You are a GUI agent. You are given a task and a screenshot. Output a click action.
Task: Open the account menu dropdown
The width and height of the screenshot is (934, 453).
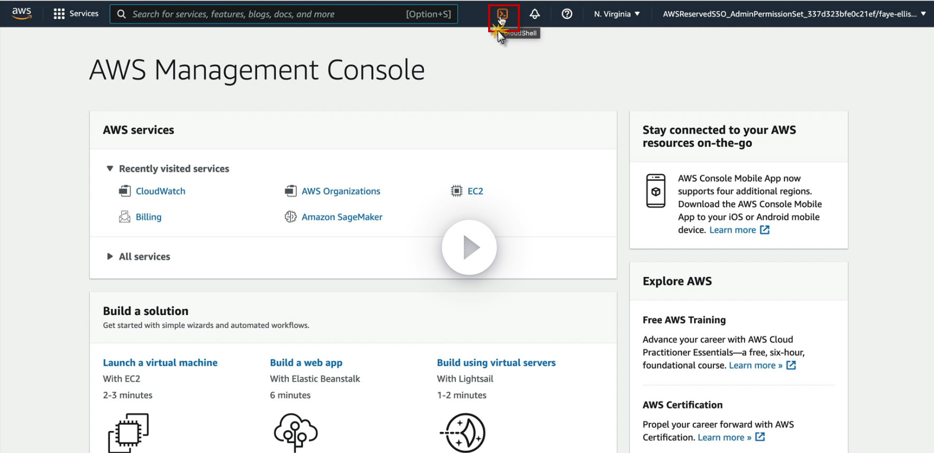click(794, 14)
